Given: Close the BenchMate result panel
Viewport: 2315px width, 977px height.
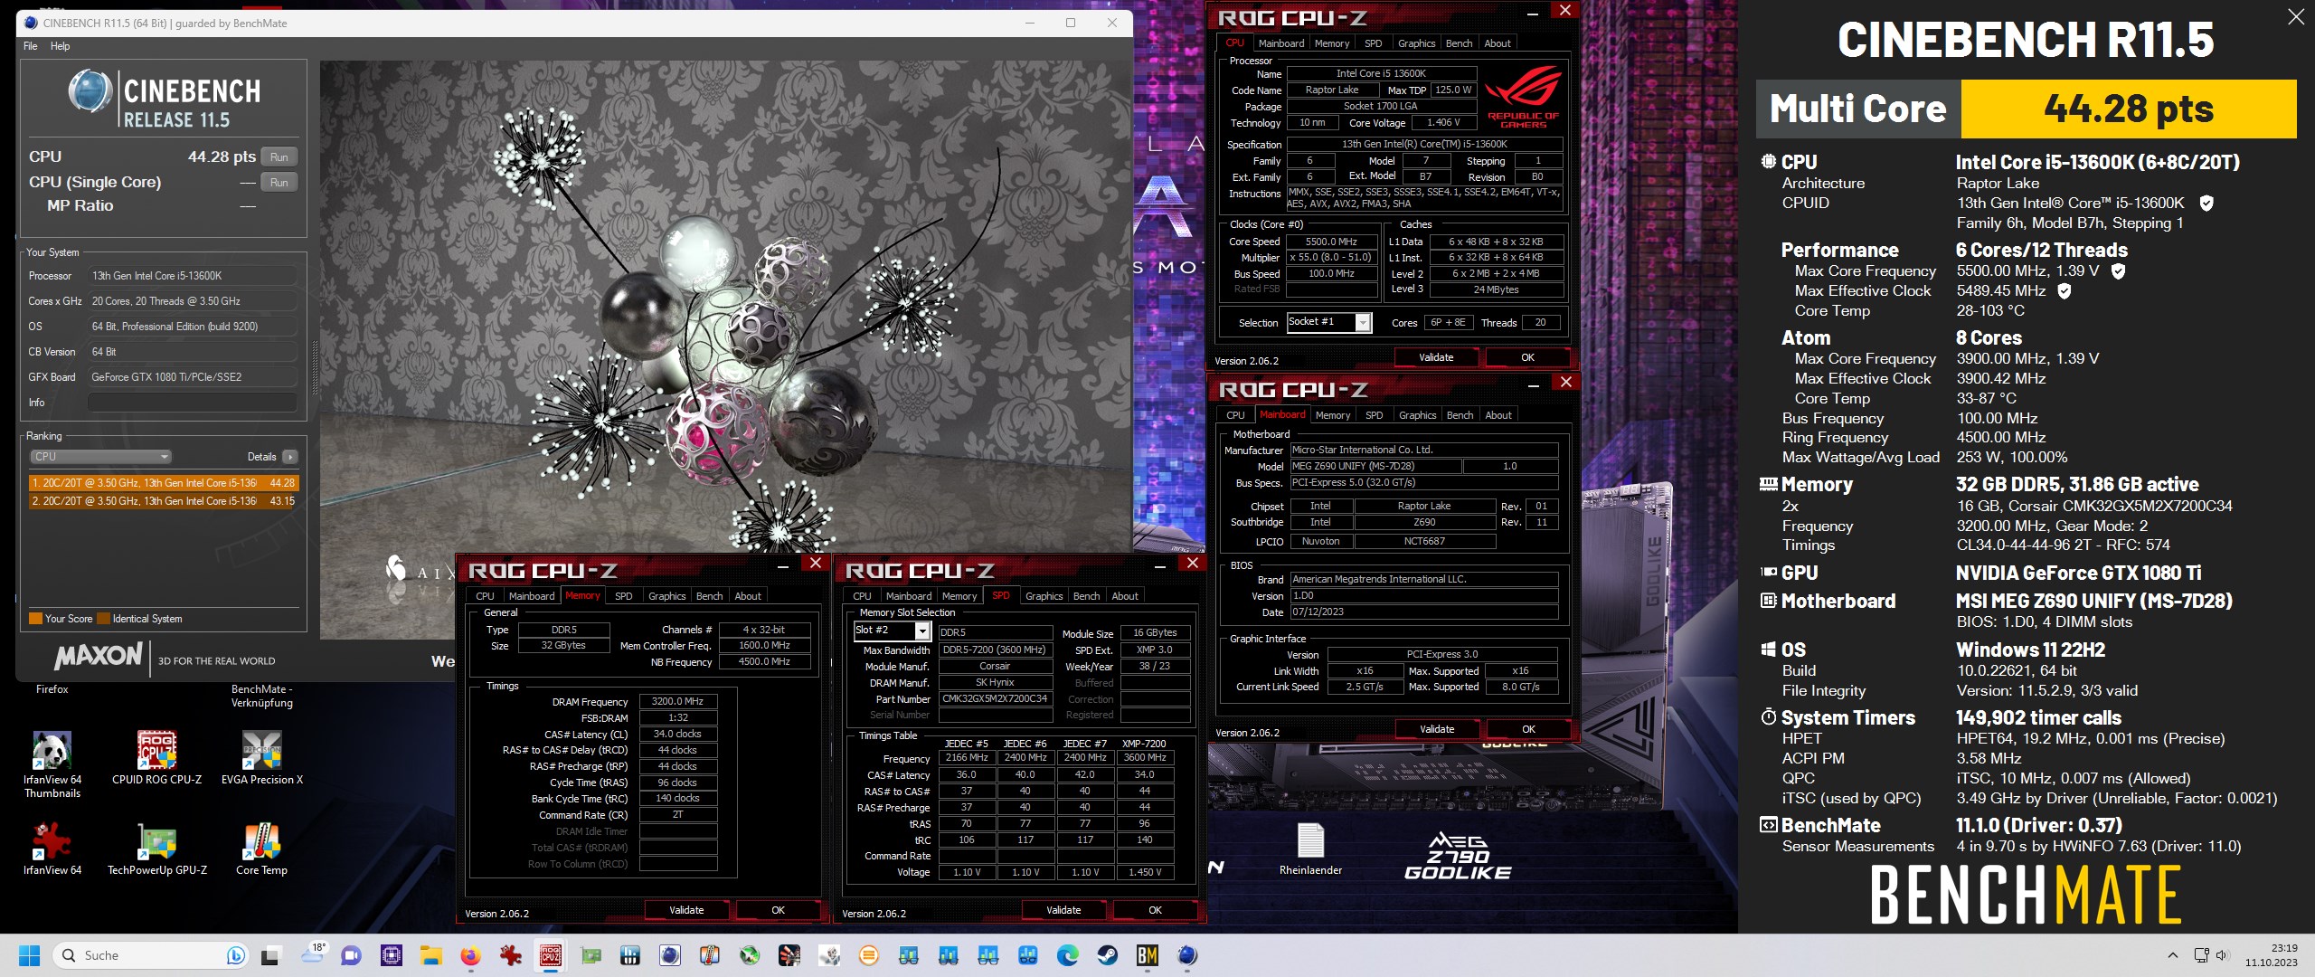Looking at the screenshot, I should tap(2295, 16).
